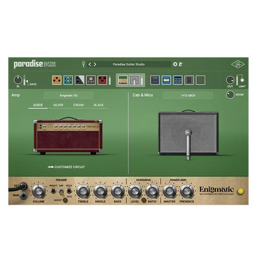This screenshot has height=258, width=258.
Task: Click the icon next to the gear
Action: 180,64
